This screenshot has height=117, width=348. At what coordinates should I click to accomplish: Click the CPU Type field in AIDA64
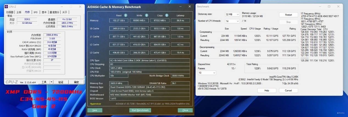[150, 60]
